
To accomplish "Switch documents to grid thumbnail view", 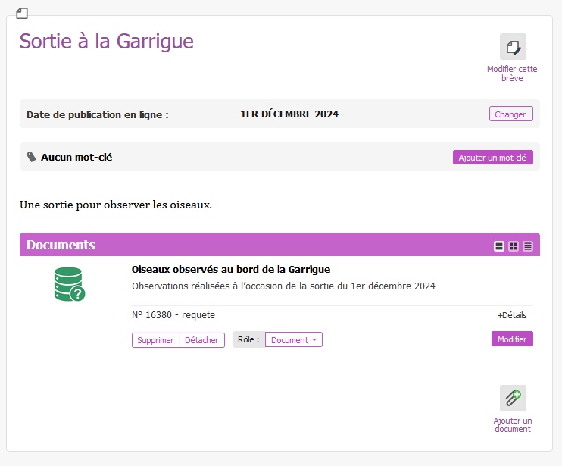I will pos(514,246).
